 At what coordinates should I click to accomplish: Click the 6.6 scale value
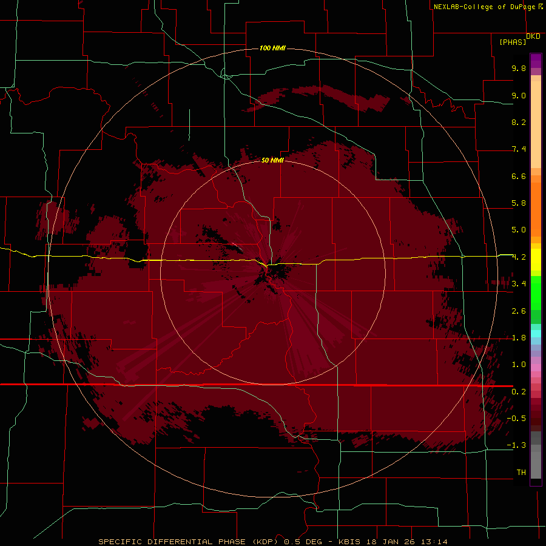[519, 176]
